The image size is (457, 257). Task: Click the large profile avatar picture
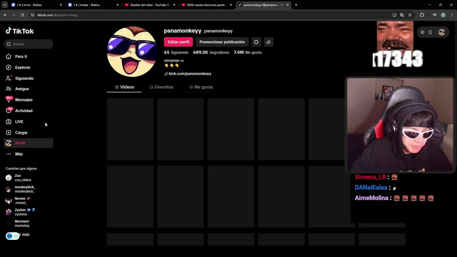coord(132,52)
